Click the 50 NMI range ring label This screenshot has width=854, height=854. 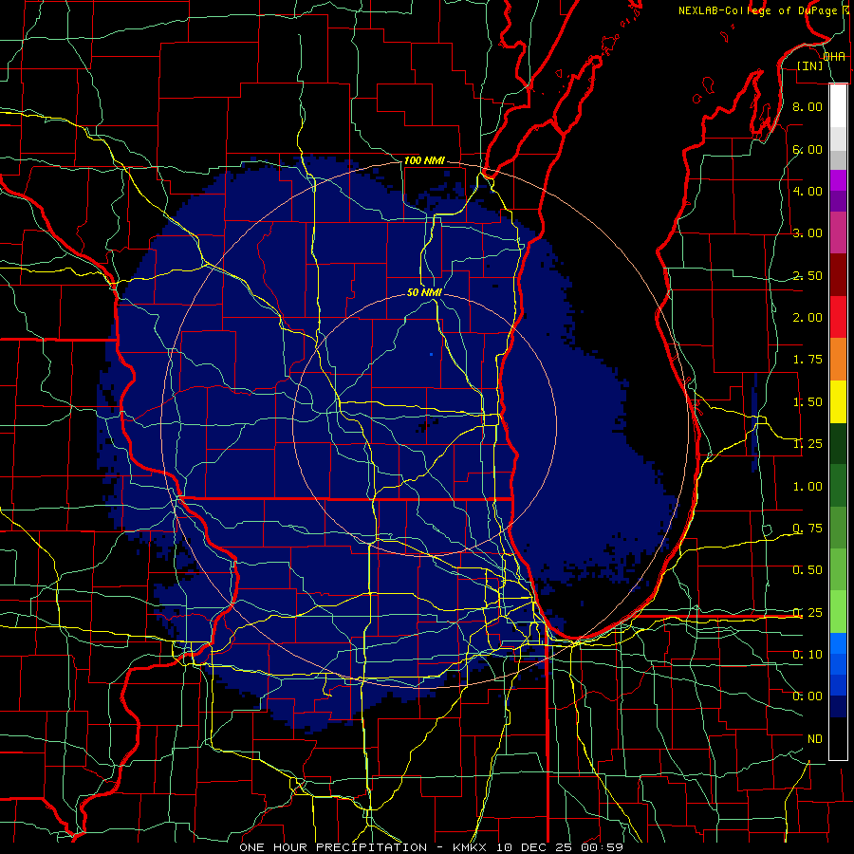click(424, 292)
